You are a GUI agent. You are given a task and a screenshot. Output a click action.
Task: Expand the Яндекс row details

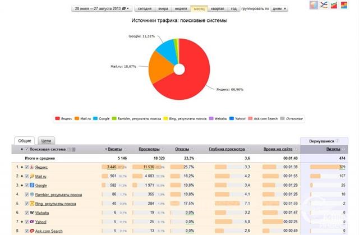click(22, 167)
